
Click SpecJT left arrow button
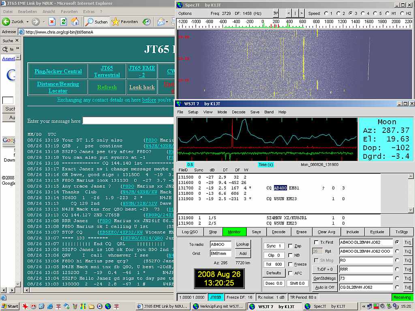click(289, 13)
